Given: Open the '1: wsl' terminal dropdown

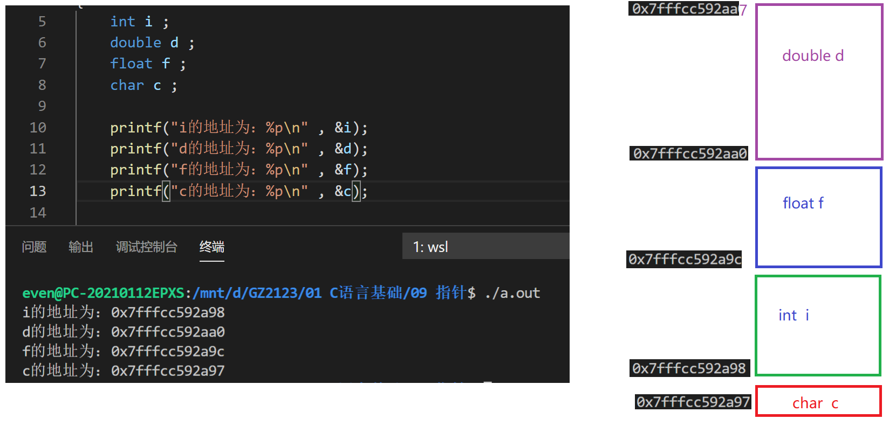Looking at the screenshot, I should [485, 247].
